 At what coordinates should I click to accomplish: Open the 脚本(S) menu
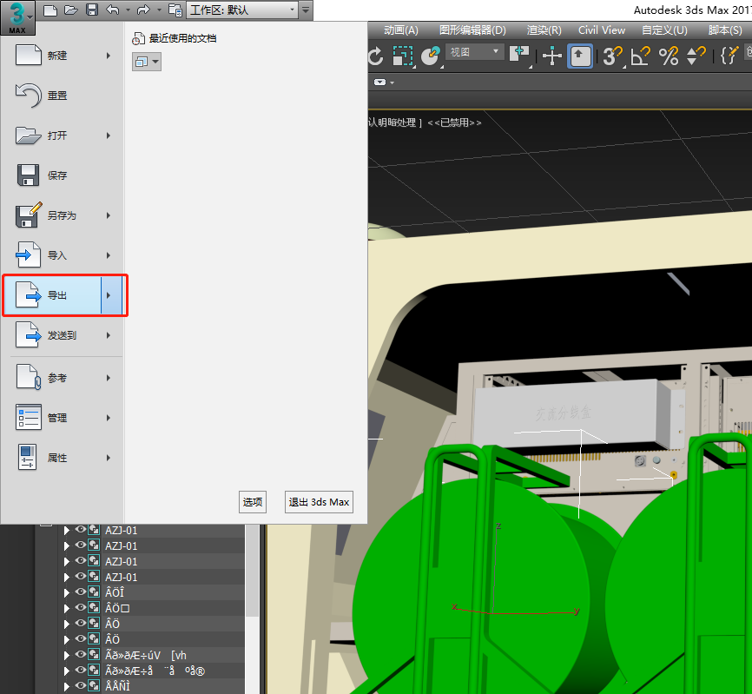725,30
